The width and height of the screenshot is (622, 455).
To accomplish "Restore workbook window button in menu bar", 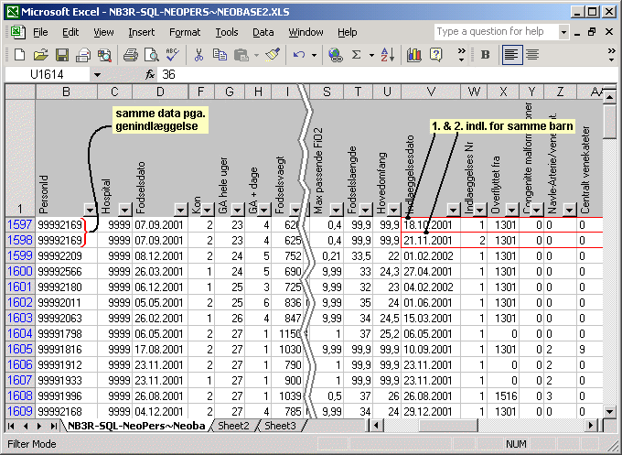I will point(592,32).
